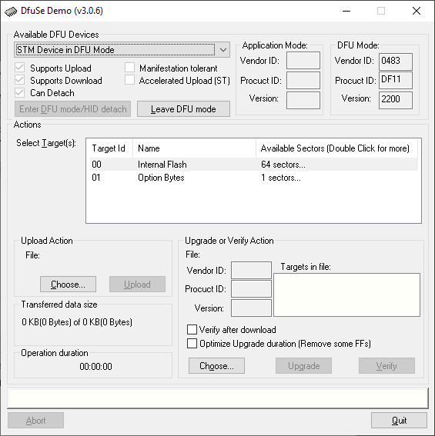435x436 pixels.
Task: Choose a file for Upgrade or Verify
Action: click(x=216, y=366)
